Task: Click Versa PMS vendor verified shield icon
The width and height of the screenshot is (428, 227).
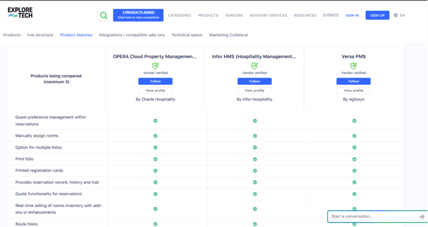Action: (x=354, y=66)
